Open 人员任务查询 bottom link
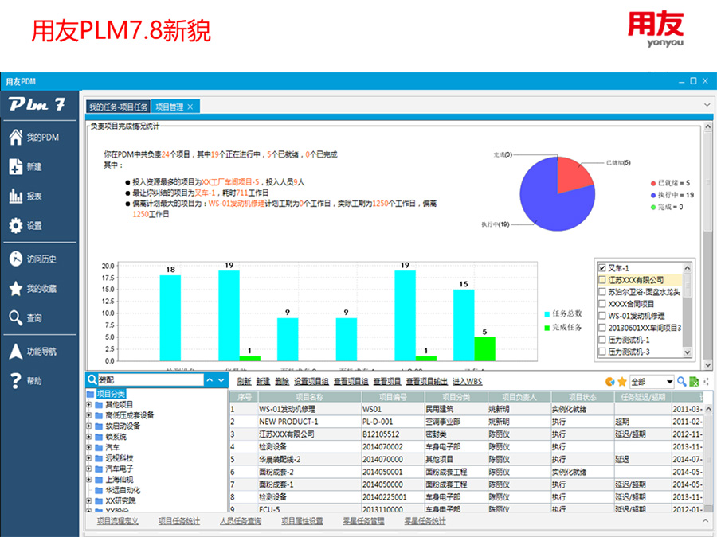Viewport: 717px width, 537px height. (x=241, y=521)
